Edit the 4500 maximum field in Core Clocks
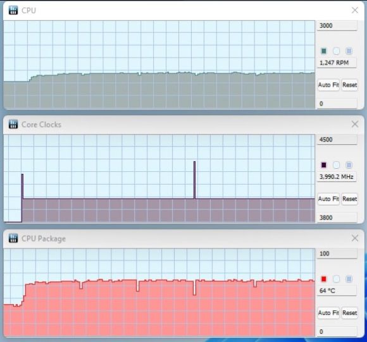 (x=337, y=140)
